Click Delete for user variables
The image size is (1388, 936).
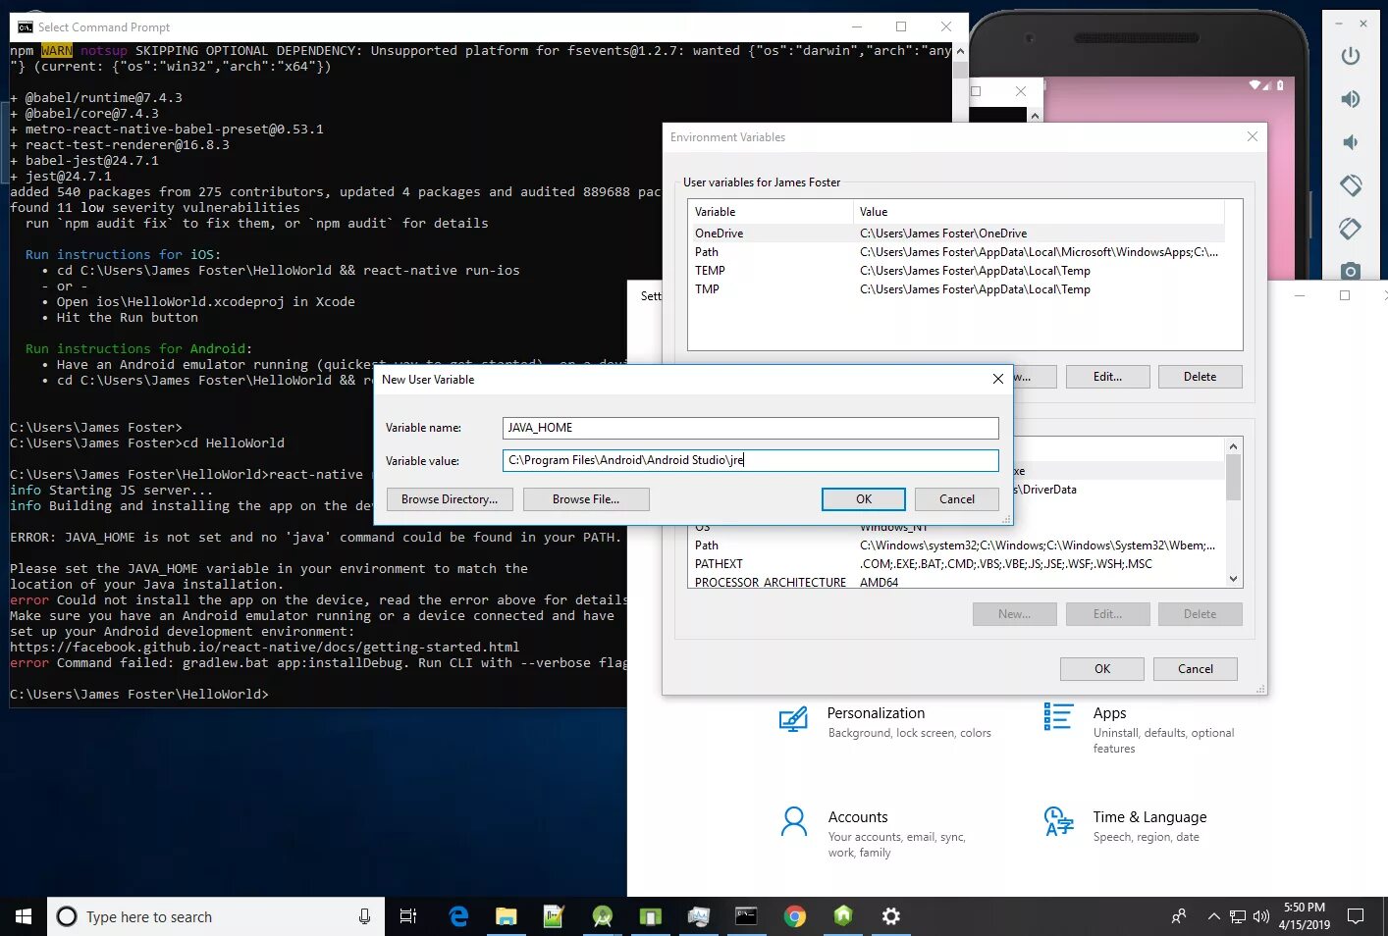tap(1200, 377)
